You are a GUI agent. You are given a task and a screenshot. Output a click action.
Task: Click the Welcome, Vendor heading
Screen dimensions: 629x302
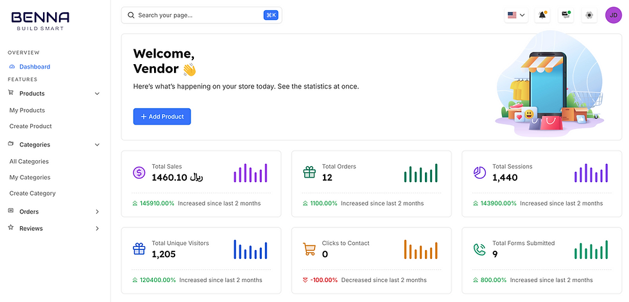(165, 61)
